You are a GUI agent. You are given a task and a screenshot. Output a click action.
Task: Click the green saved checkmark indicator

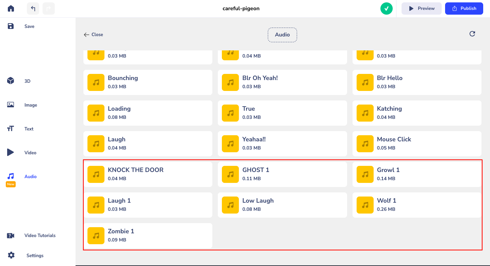(x=387, y=9)
